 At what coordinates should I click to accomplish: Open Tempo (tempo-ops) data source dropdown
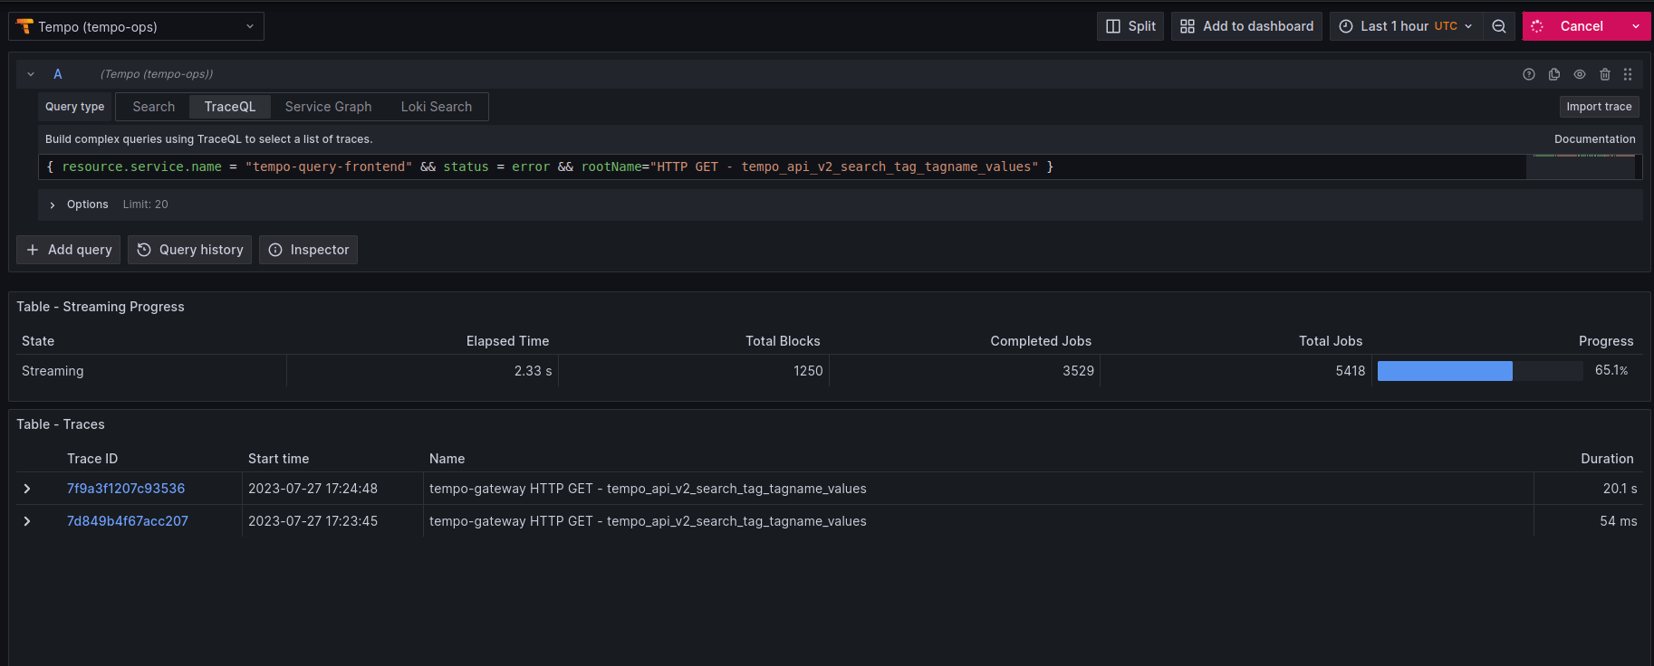(x=136, y=26)
